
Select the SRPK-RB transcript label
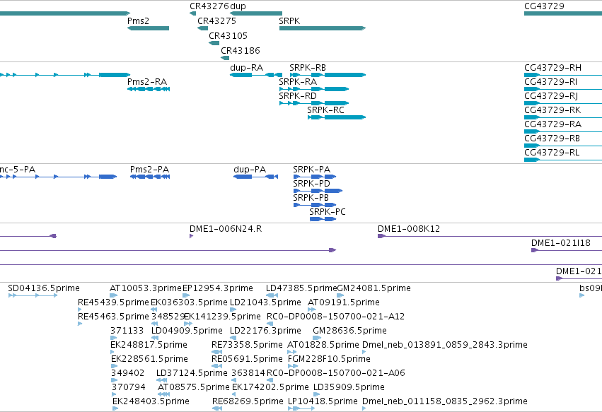(308, 68)
